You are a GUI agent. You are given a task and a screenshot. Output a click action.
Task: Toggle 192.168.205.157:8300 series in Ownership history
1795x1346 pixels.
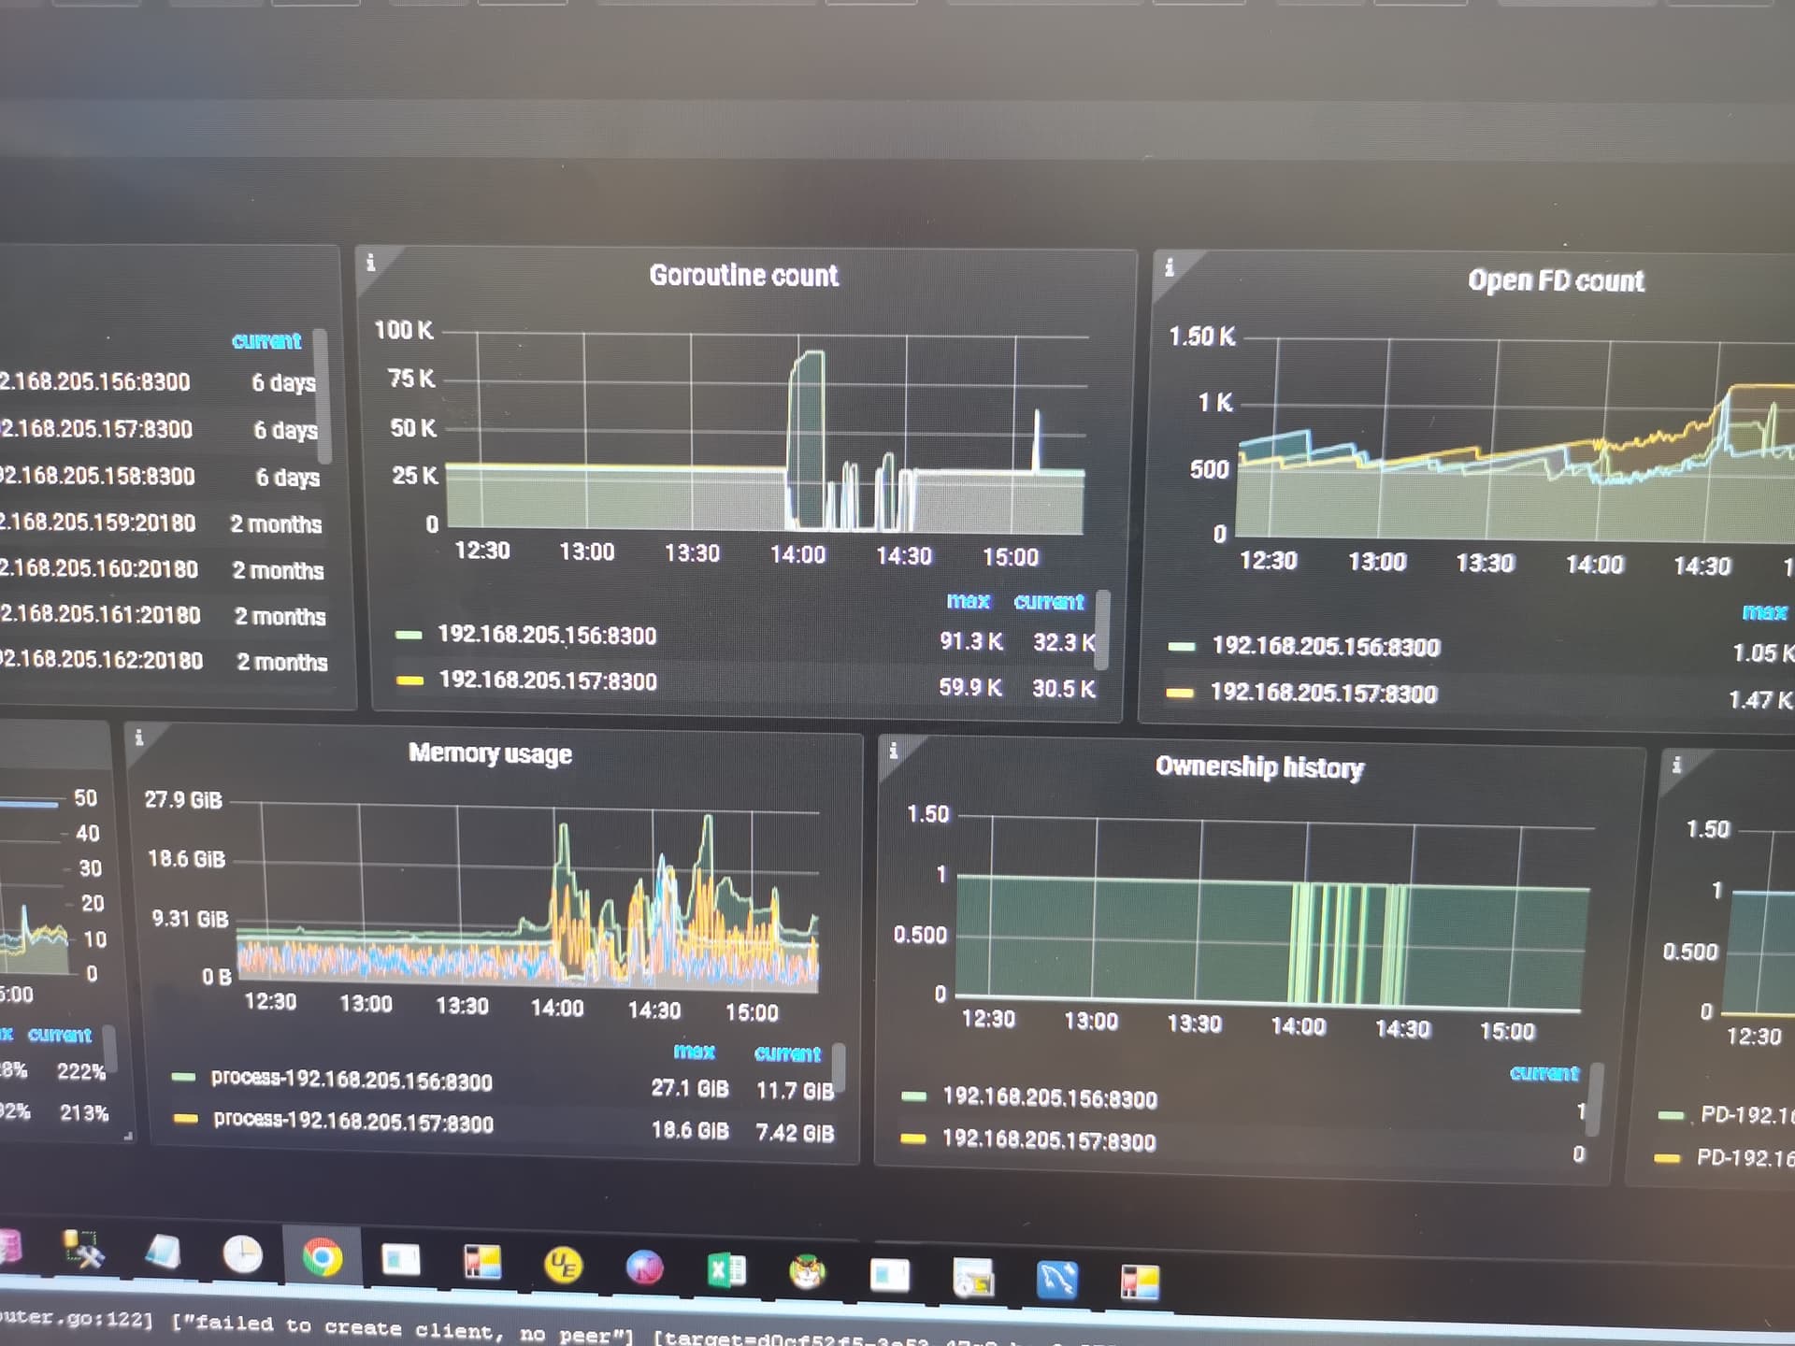[1049, 1140]
